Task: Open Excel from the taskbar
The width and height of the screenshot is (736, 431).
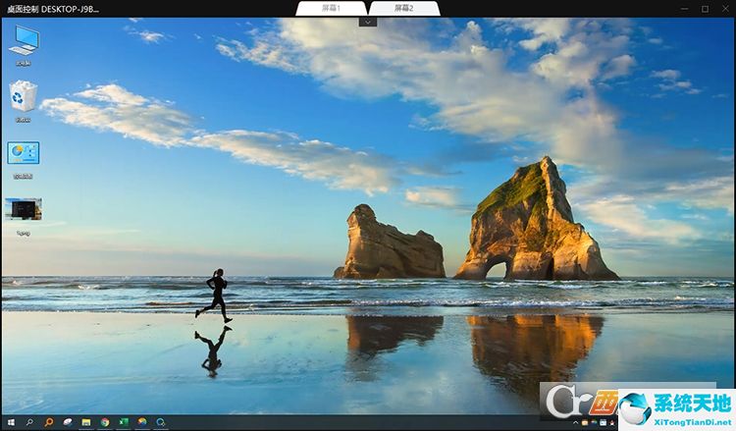Action: tap(124, 421)
